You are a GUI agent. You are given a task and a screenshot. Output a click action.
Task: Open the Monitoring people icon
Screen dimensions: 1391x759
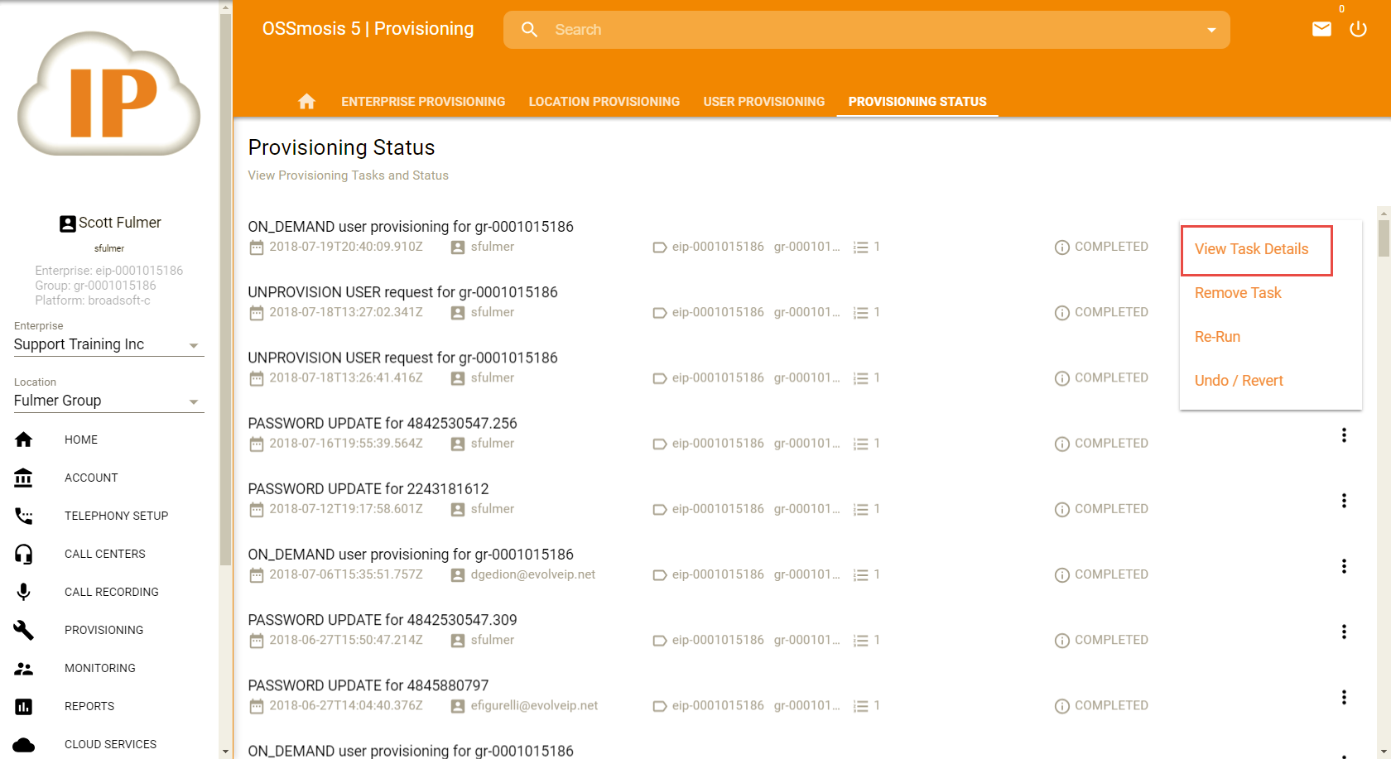coord(24,668)
